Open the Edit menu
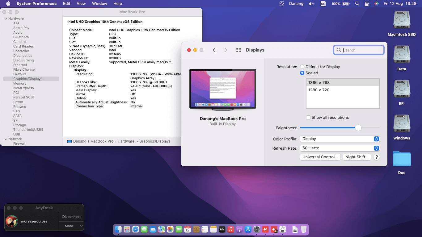Screen dimensions: 422x237 (x=66, y=4)
